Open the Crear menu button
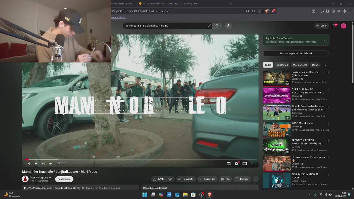 pyautogui.click(x=322, y=26)
